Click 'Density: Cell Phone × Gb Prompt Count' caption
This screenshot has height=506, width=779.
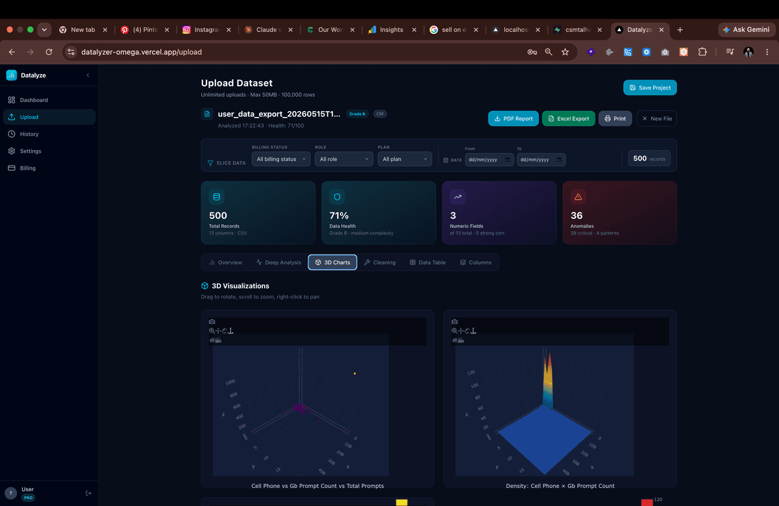point(560,486)
